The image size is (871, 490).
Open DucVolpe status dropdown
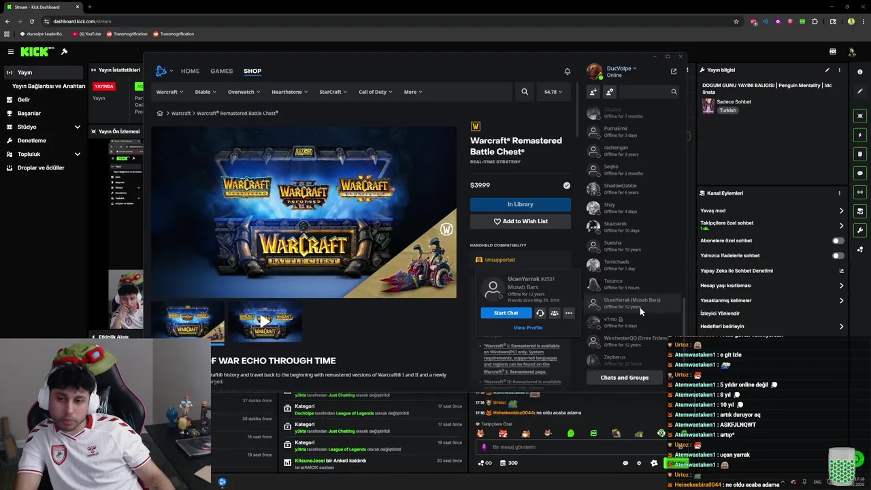[x=622, y=68]
